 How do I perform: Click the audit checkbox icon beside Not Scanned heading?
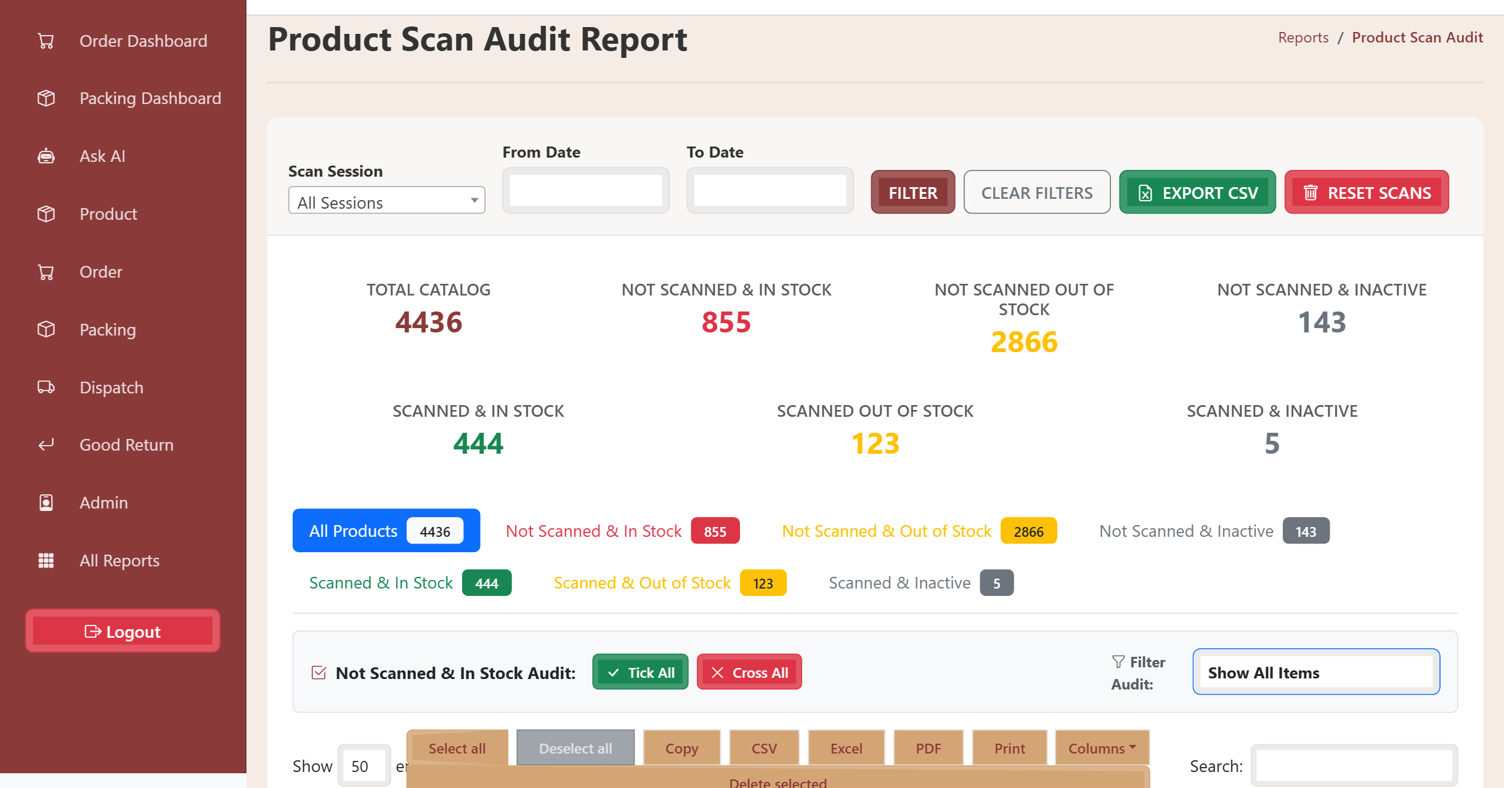319,673
